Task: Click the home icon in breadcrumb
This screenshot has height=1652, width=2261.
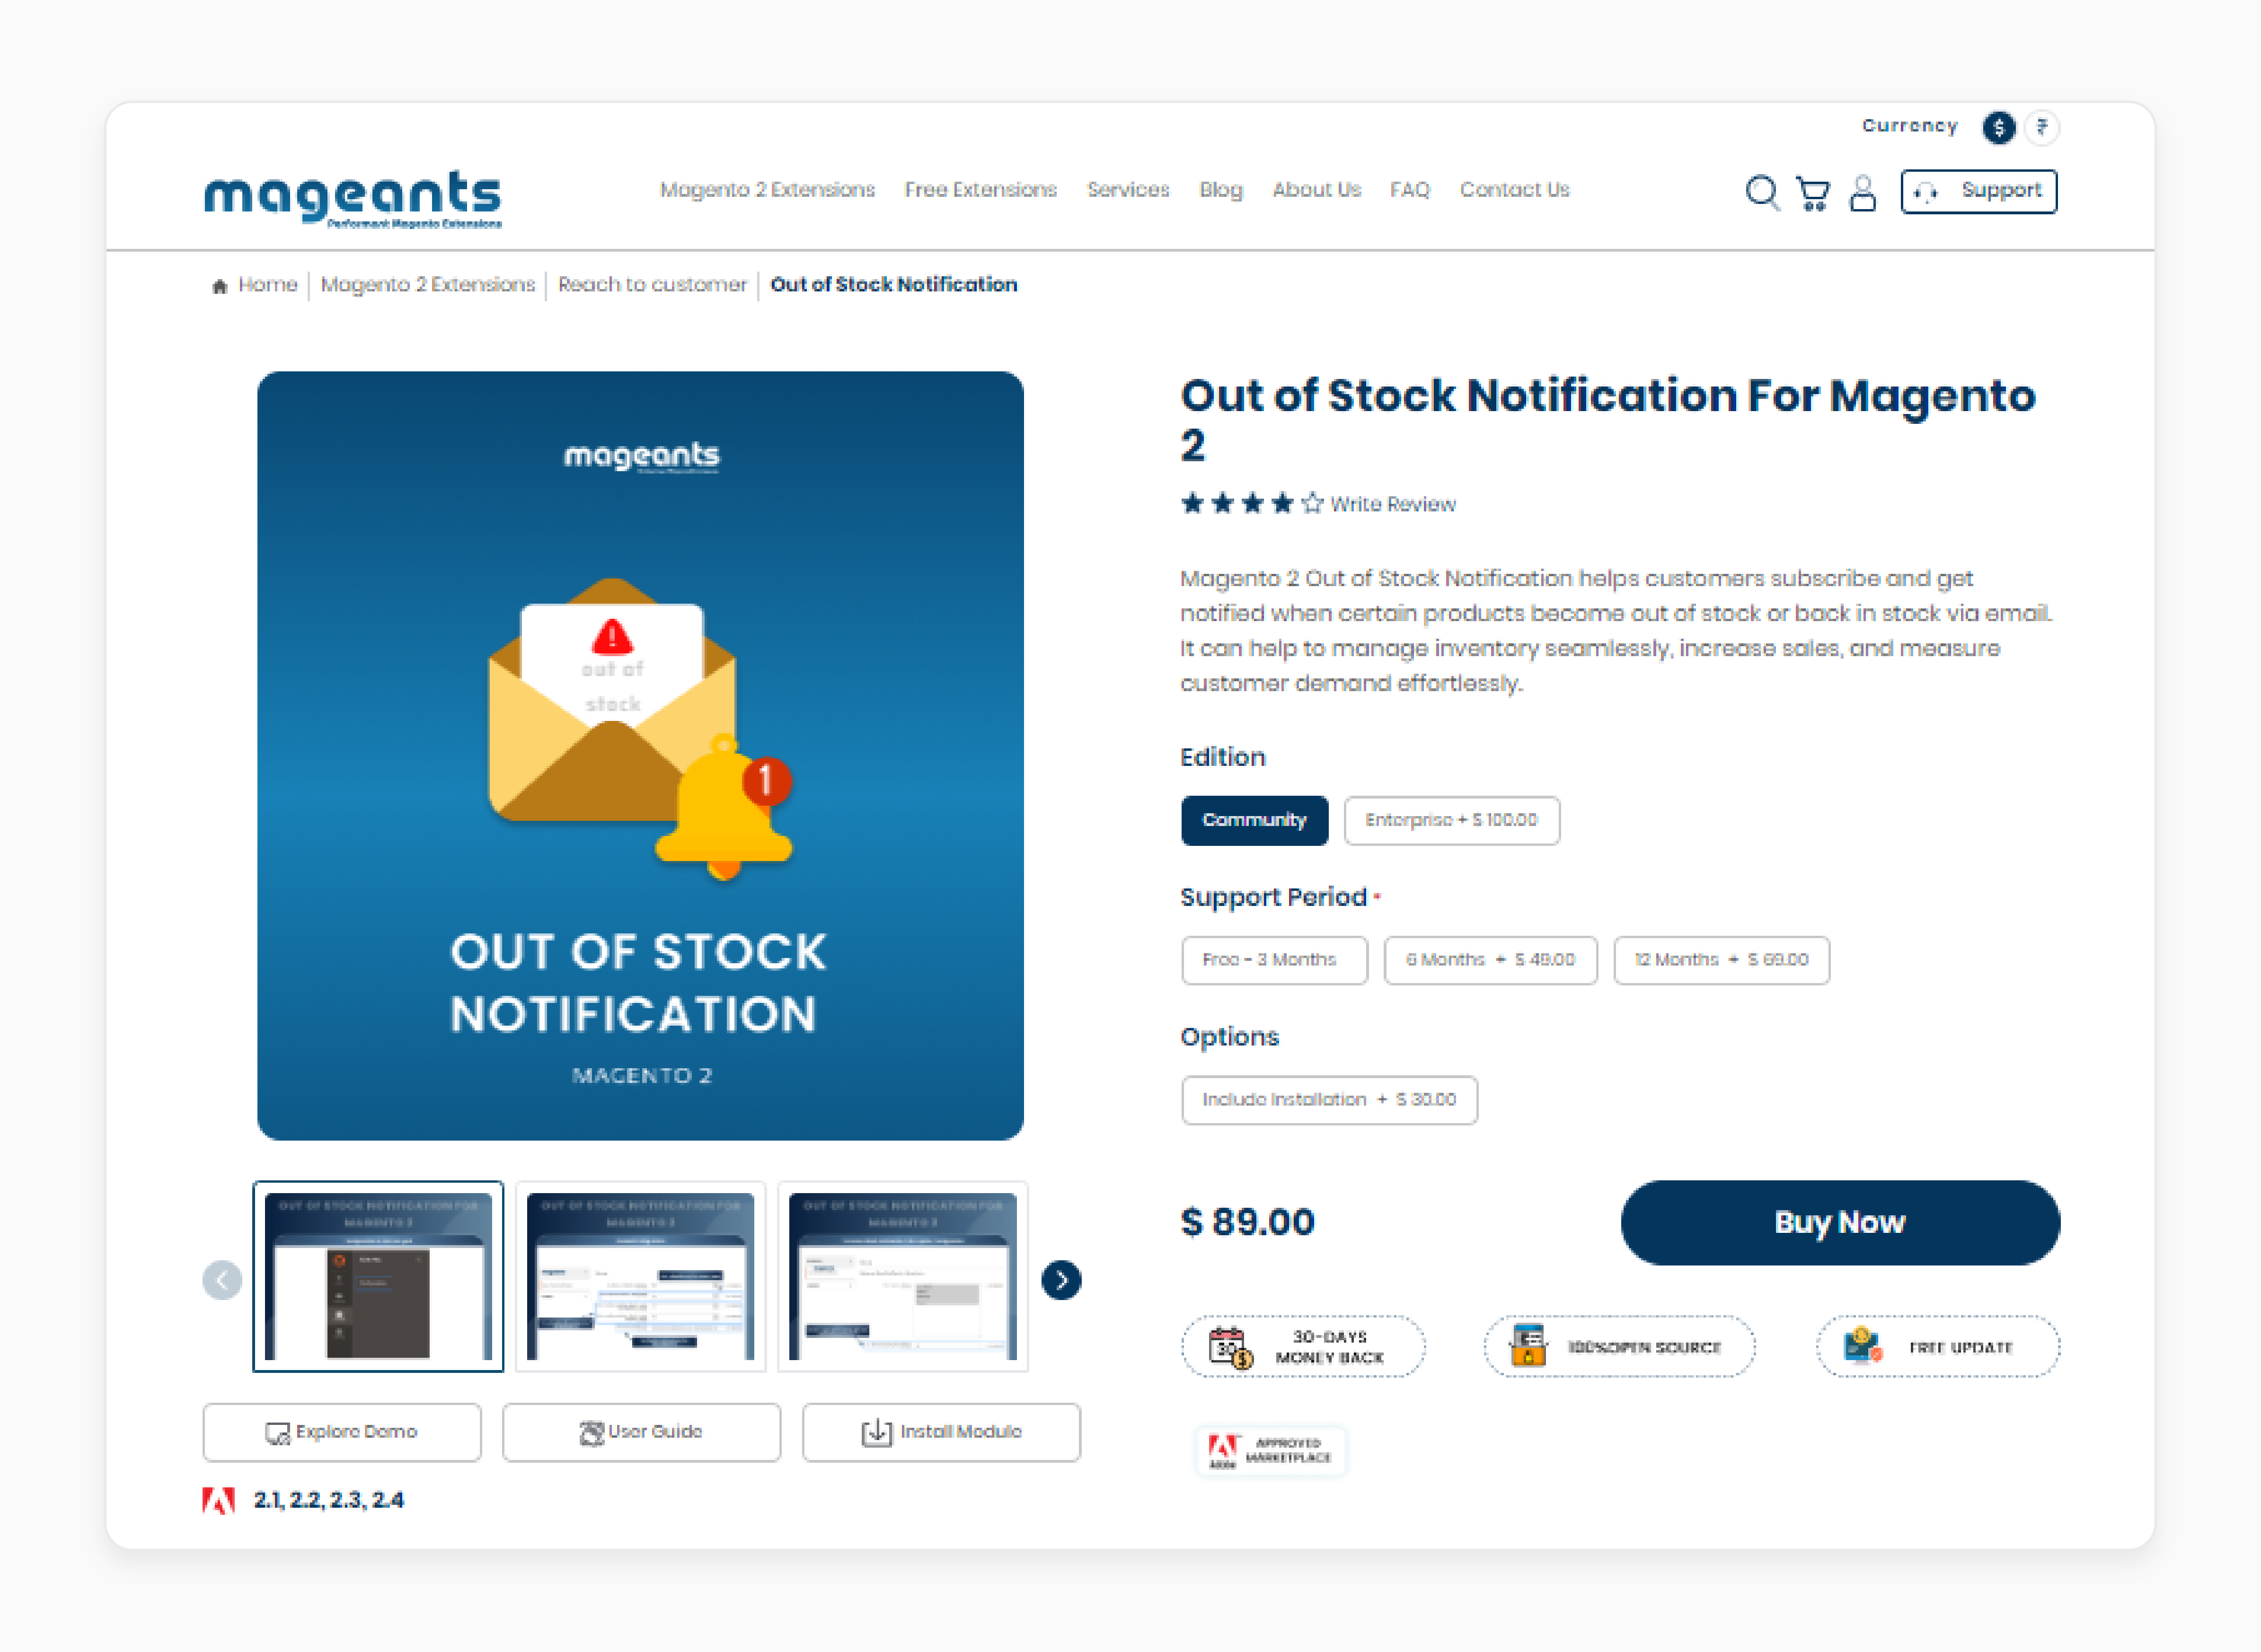Action: point(220,286)
